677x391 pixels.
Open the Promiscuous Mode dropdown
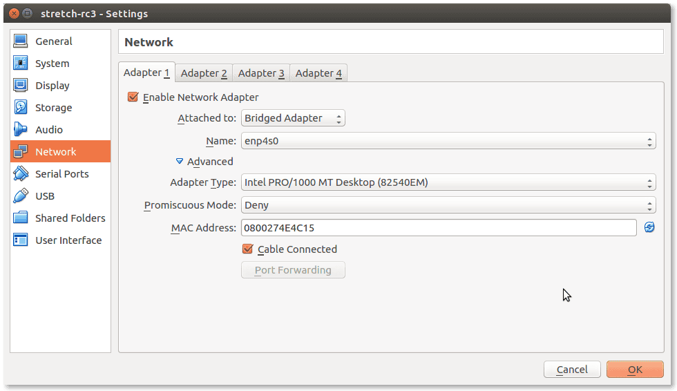(448, 205)
